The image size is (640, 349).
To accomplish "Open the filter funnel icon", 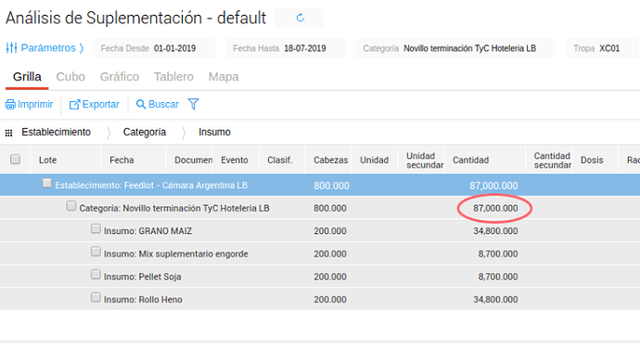I will (x=194, y=104).
